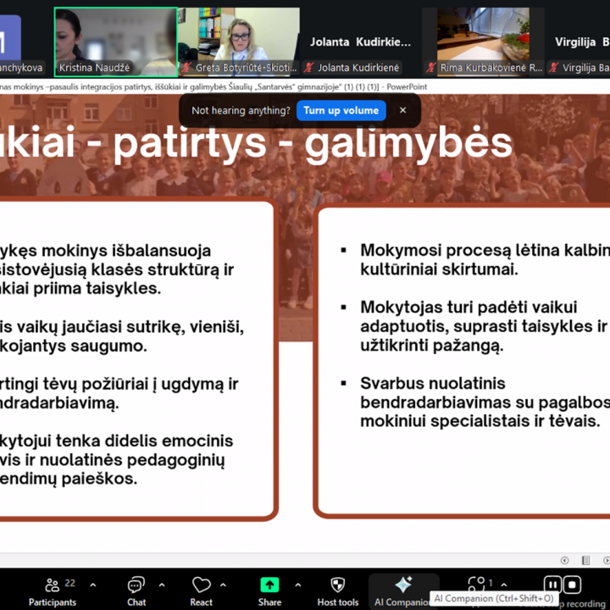
Task: Pause the recording
Action: point(552,585)
